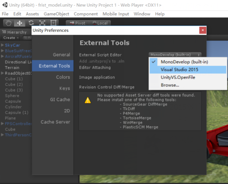The image size is (228, 184).
Task: Expand the BlueSuitFree object
Action: pos(2,51)
